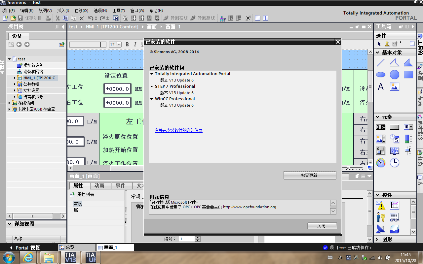Click the 关闭 button in the dialog
Screen dimensions: 423x264
tap(322, 226)
